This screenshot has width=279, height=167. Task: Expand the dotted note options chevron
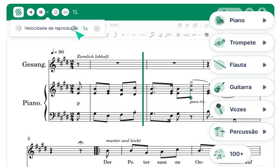pos(128,35)
